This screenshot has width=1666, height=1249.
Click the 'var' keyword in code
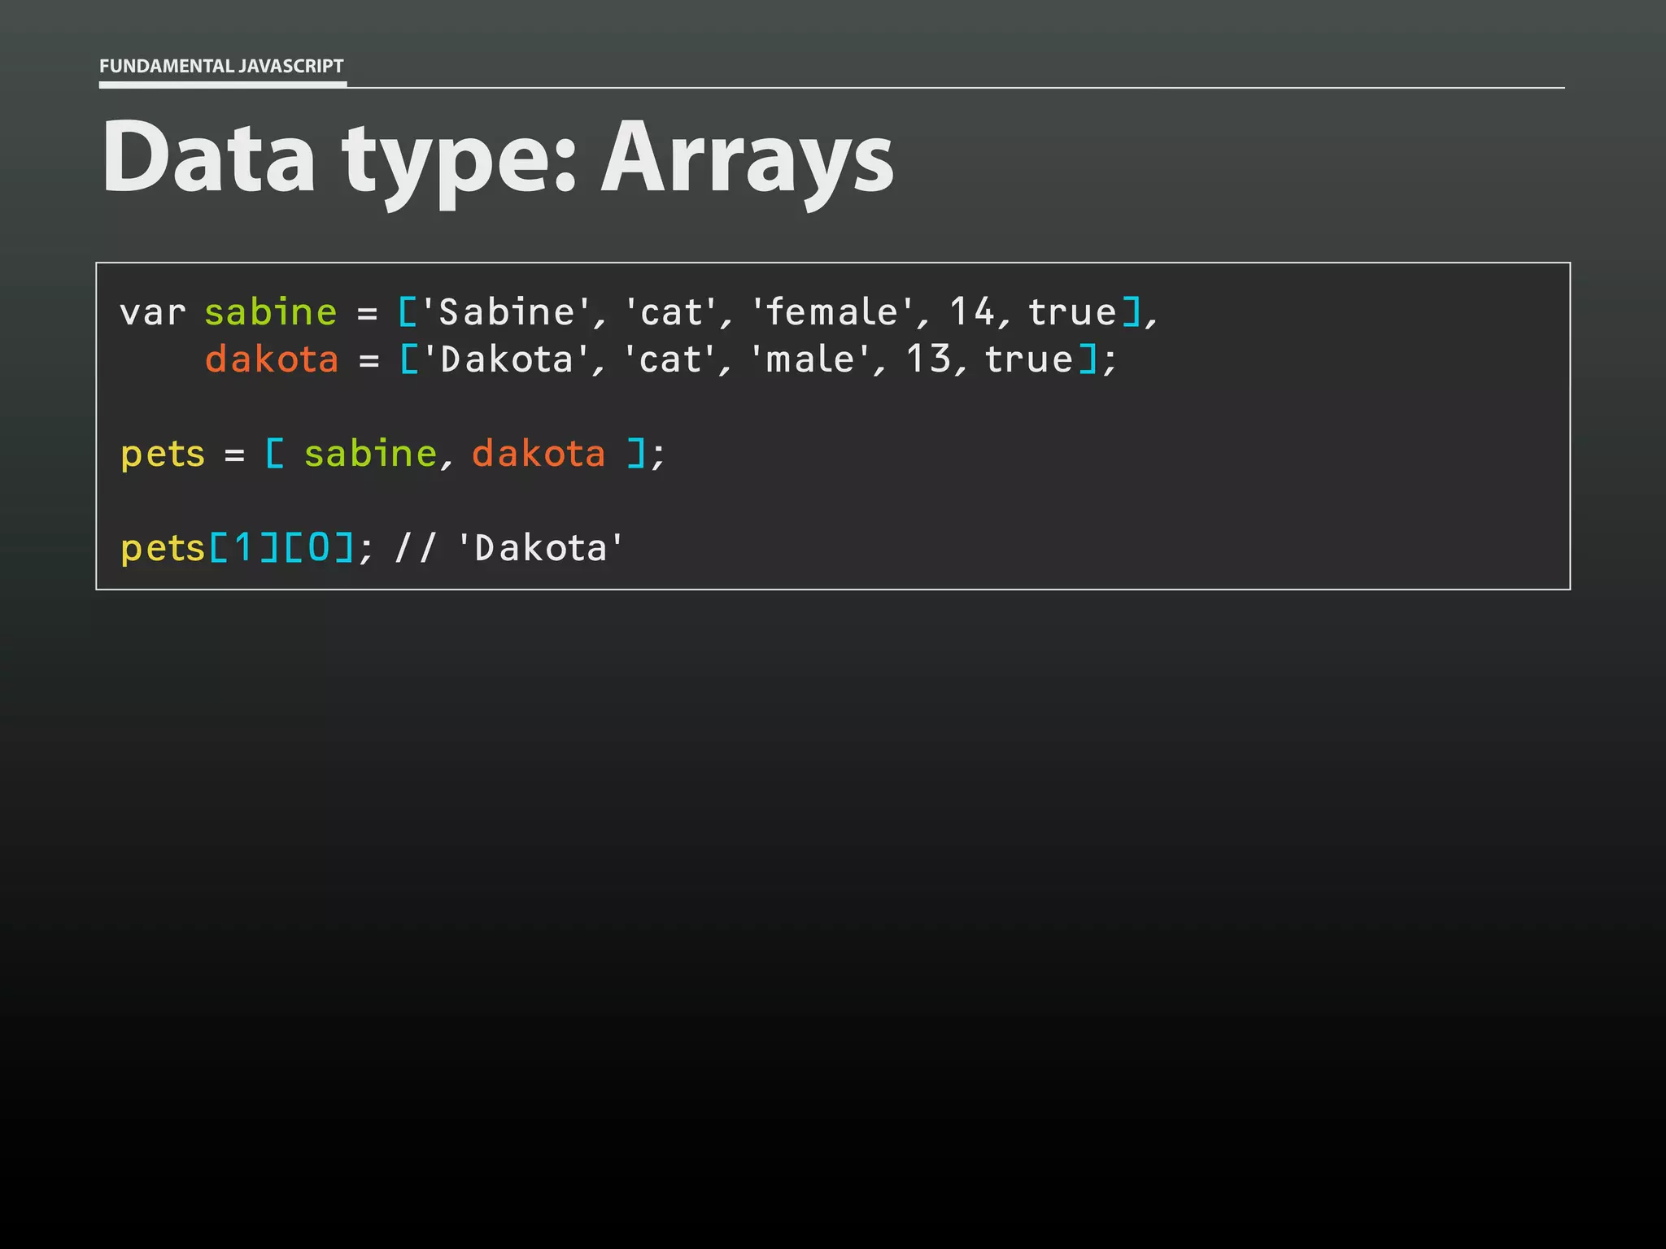(x=152, y=312)
